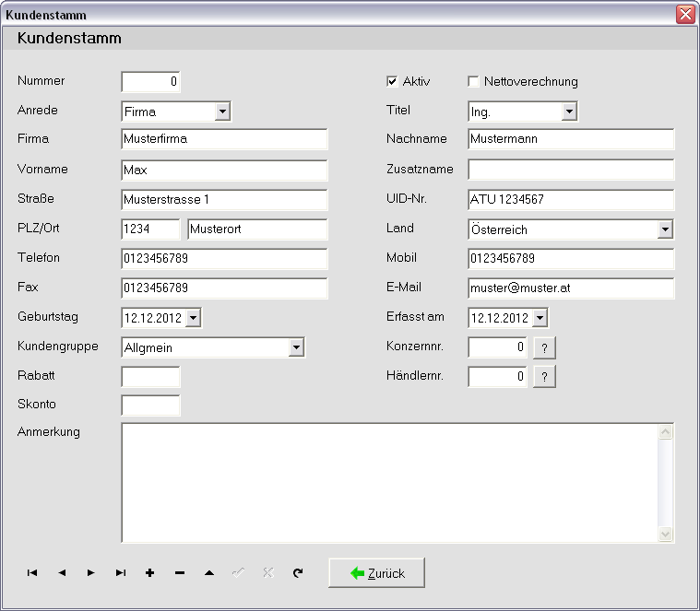Click Anmerkung scrollbar down arrow

point(665,534)
